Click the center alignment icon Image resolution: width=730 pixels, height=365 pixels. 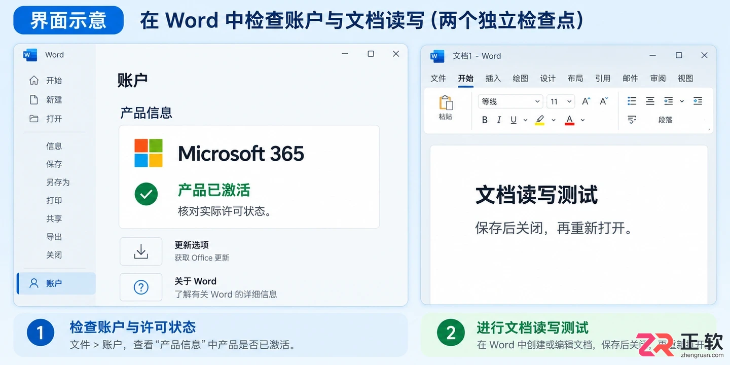pos(650,101)
